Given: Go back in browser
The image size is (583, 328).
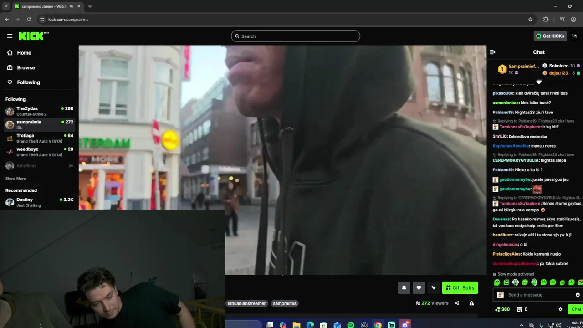Looking at the screenshot, I should [7, 20].
